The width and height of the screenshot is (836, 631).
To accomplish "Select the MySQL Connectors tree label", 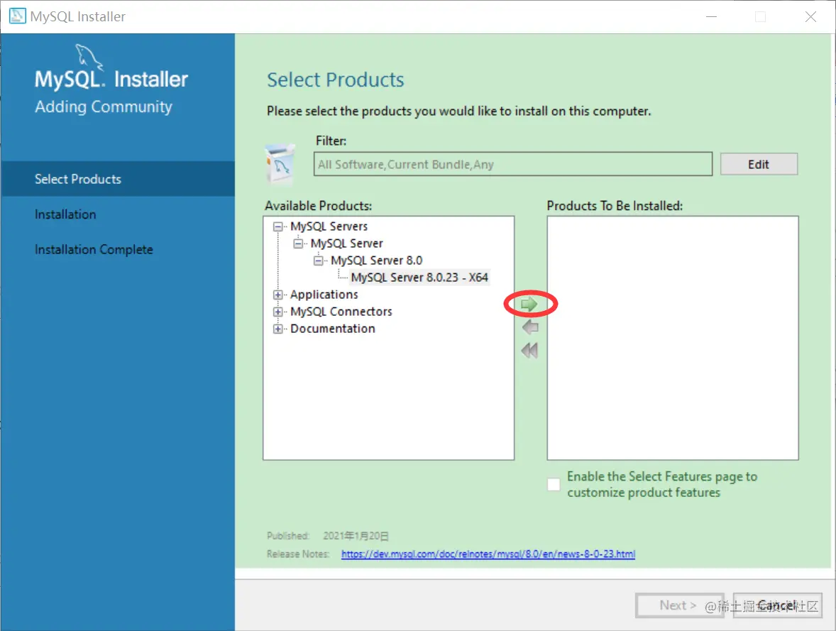I will 341,312.
